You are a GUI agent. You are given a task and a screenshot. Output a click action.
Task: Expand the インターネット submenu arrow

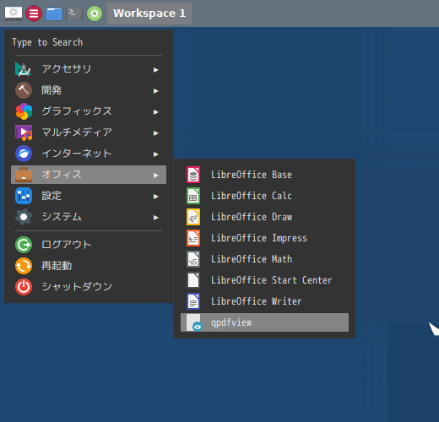[x=155, y=154]
